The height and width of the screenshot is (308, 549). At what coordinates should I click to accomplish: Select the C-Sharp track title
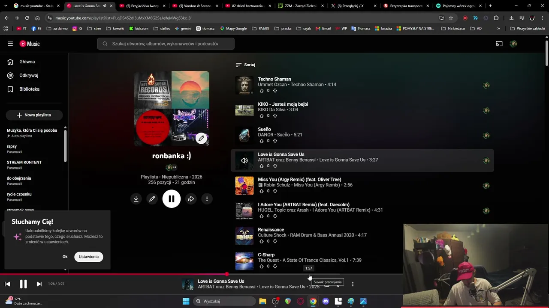pos(266,255)
